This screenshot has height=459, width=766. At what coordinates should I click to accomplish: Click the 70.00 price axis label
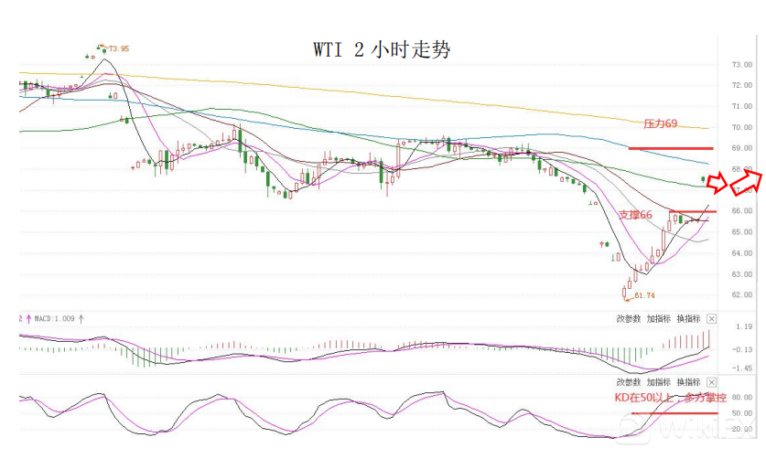point(742,127)
